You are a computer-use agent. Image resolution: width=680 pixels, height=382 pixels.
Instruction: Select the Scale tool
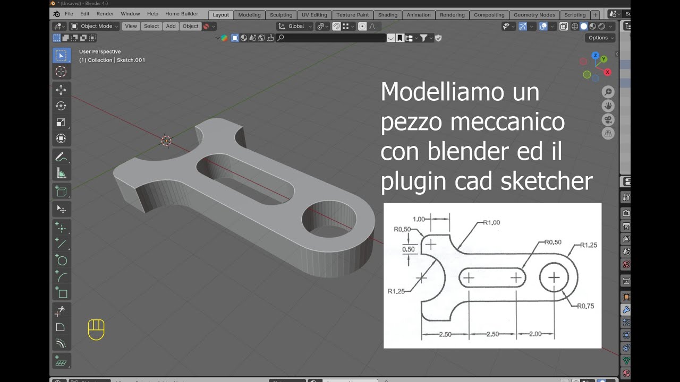click(61, 123)
